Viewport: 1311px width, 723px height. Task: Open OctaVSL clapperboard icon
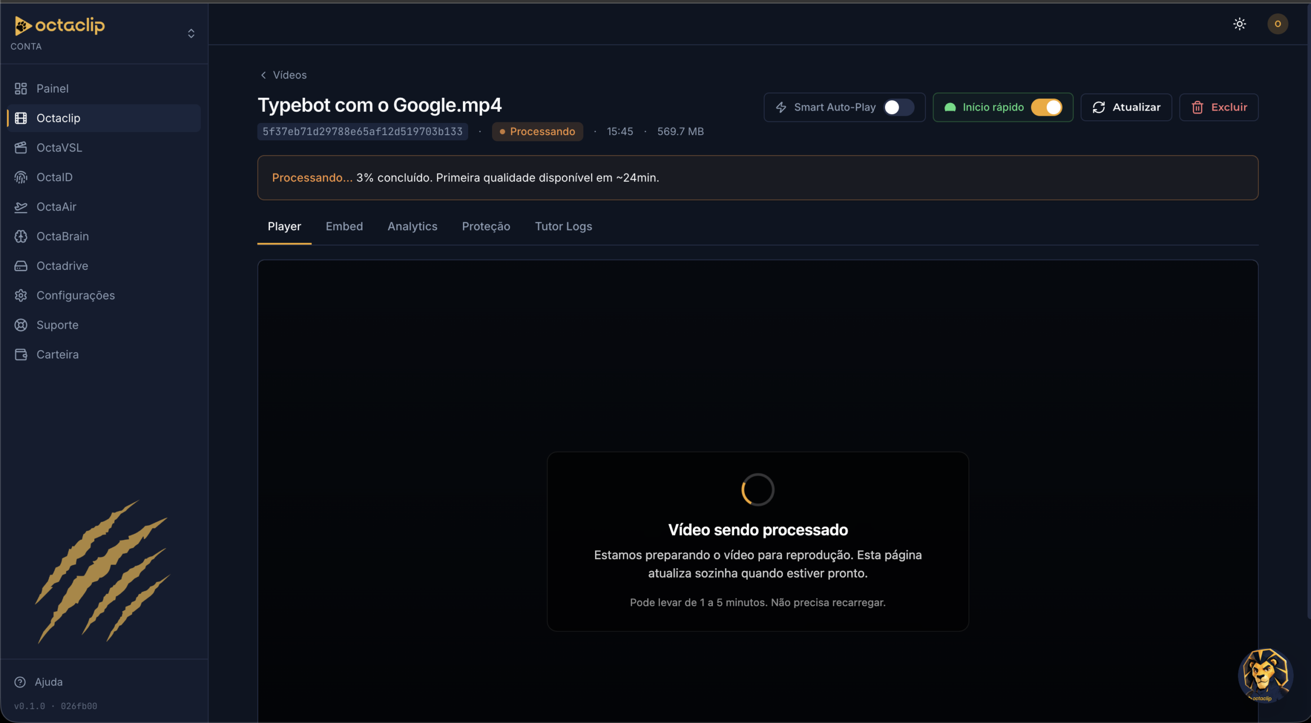(20, 148)
